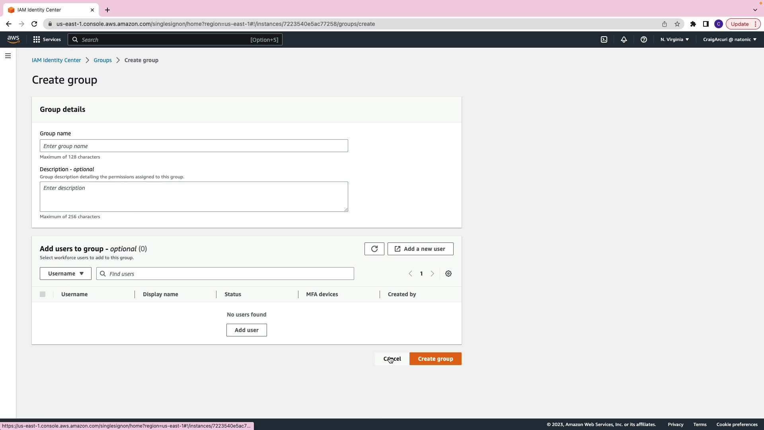The height and width of the screenshot is (430, 764).
Task: Bookmark page with the star icon
Action: pyautogui.click(x=677, y=24)
